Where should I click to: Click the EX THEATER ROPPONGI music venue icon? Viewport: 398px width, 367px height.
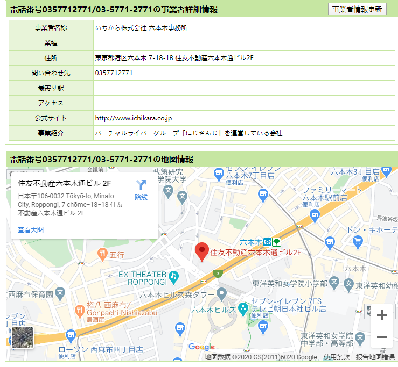pyautogui.click(x=173, y=278)
